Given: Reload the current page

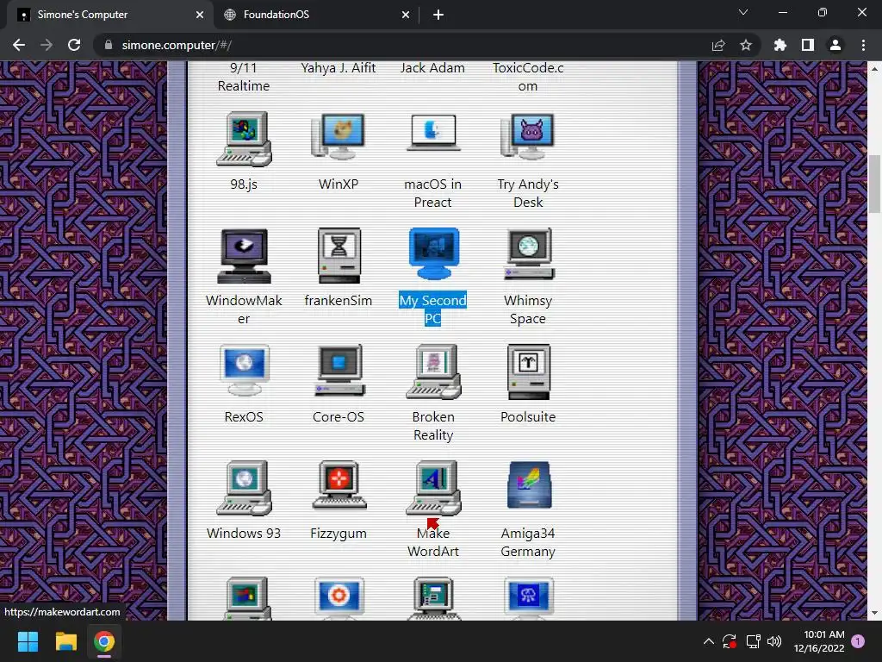Looking at the screenshot, I should pos(74,45).
